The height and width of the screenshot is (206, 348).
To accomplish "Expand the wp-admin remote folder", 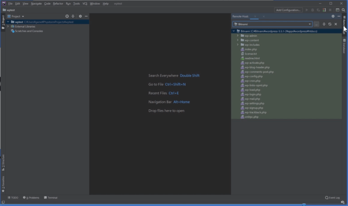I will (238, 35).
